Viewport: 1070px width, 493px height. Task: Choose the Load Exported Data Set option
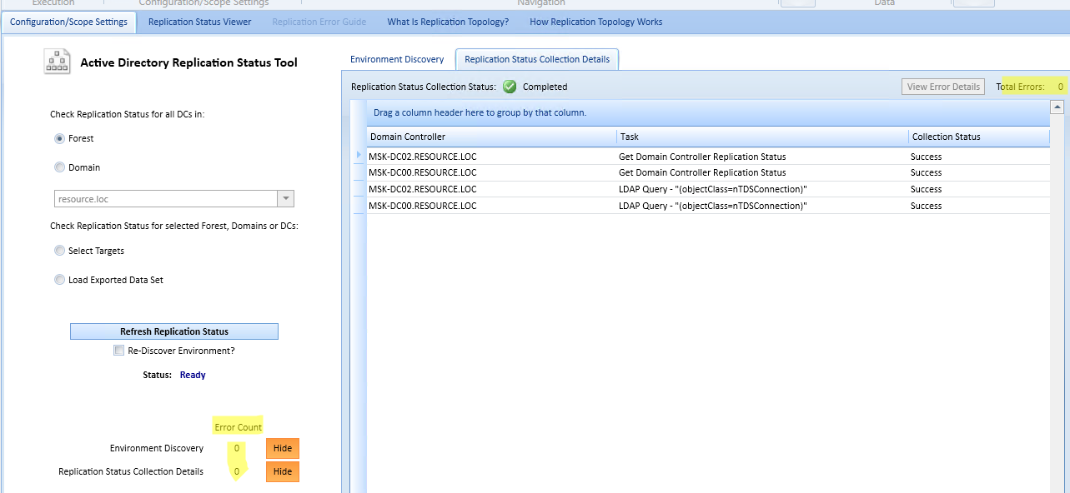(59, 280)
